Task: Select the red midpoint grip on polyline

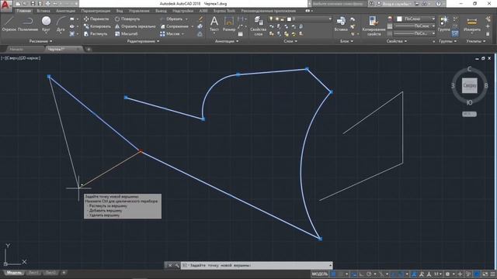Action: coord(141,152)
